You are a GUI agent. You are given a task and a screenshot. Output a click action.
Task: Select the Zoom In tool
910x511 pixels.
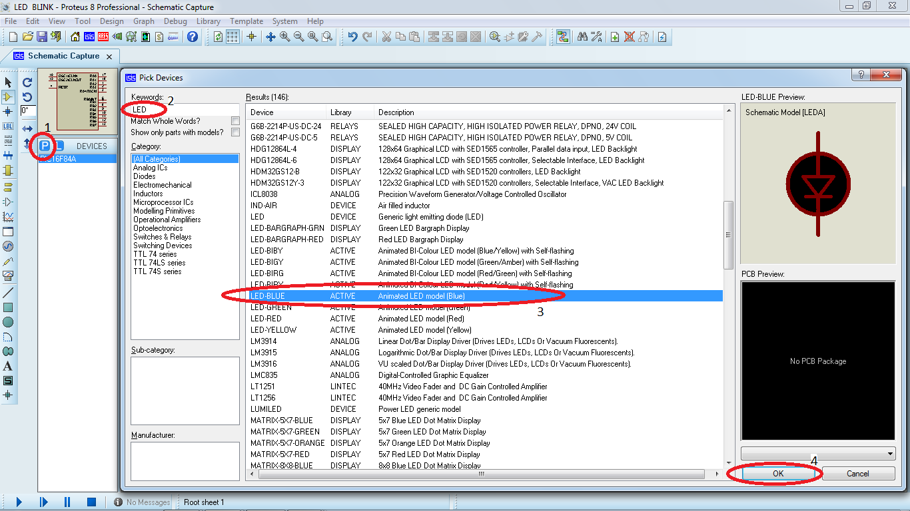click(x=284, y=37)
